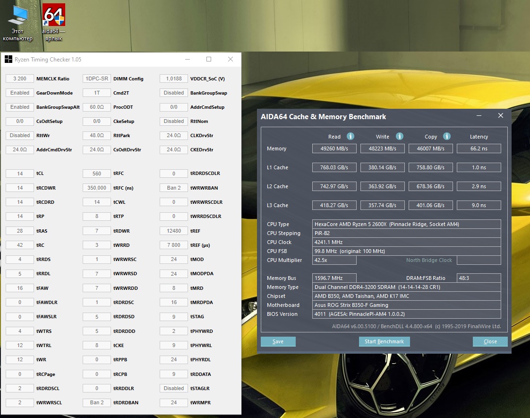Select the Memory Read value field
530x418 pixels.
click(x=334, y=148)
